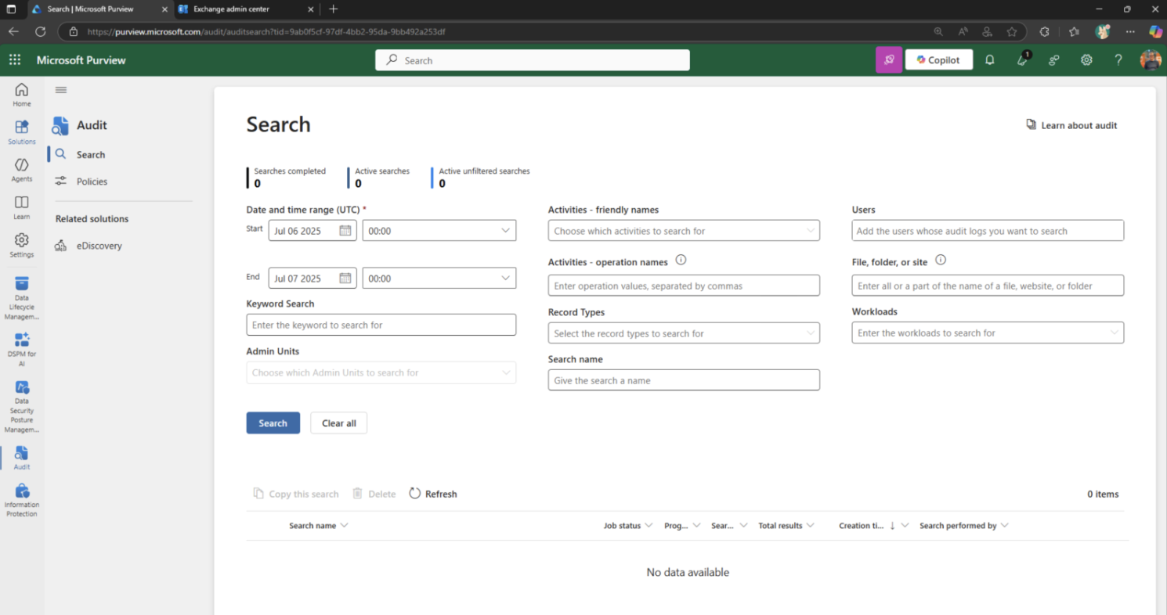The height and width of the screenshot is (615, 1167).
Task: Select Search Microsoft Purview browser tab
Action: [x=99, y=9]
